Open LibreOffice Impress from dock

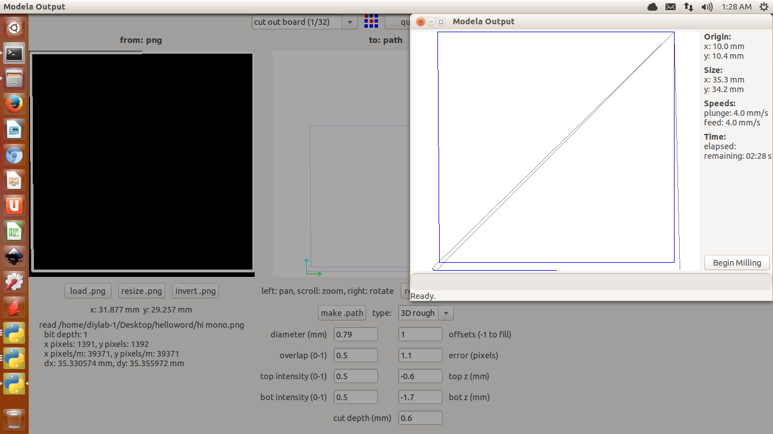pyautogui.click(x=14, y=181)
